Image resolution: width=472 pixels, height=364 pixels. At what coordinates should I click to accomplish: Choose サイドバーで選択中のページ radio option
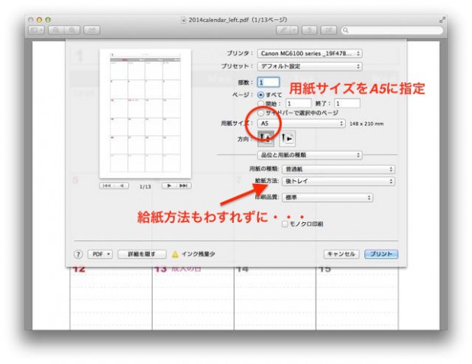click(x=262, y=112)
